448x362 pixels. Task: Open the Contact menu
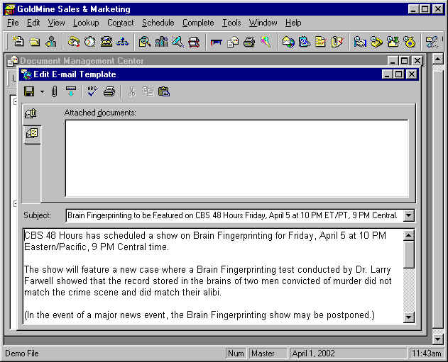coord(120,23)
